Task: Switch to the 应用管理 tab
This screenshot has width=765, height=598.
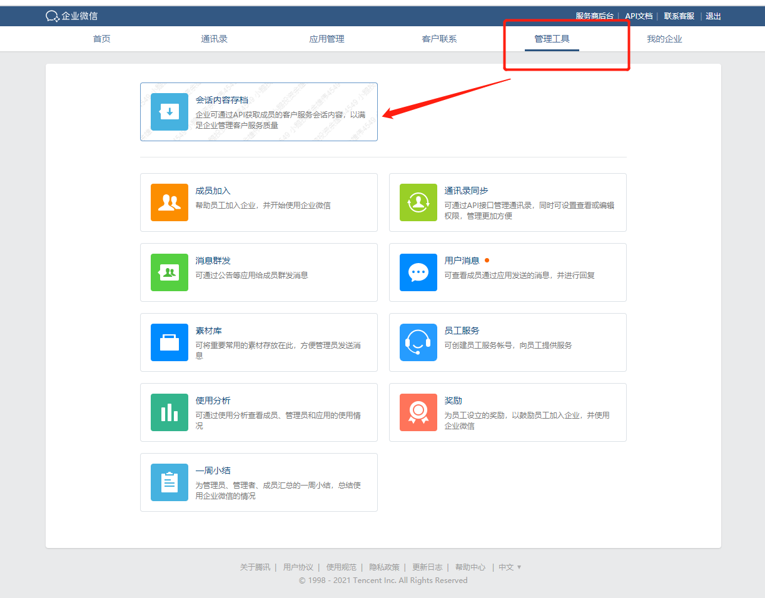Action: (x=327, y=39)
